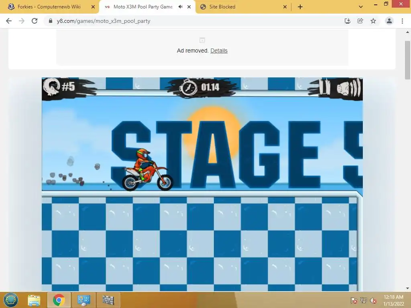This screenshot has width=411, height=308.
Task: Close the Forkies - Computernewb Wiki tab
Action: (93, 7)
